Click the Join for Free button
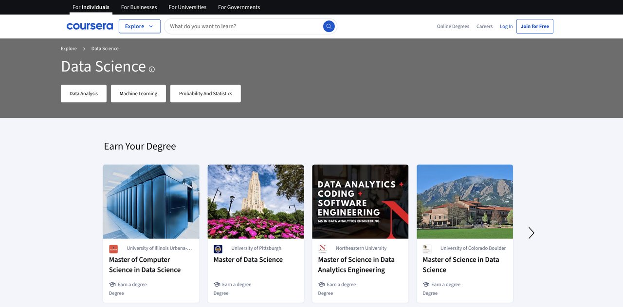Image resolution: width=623 pixels, height=307 pixels. [x=535, y=26]
